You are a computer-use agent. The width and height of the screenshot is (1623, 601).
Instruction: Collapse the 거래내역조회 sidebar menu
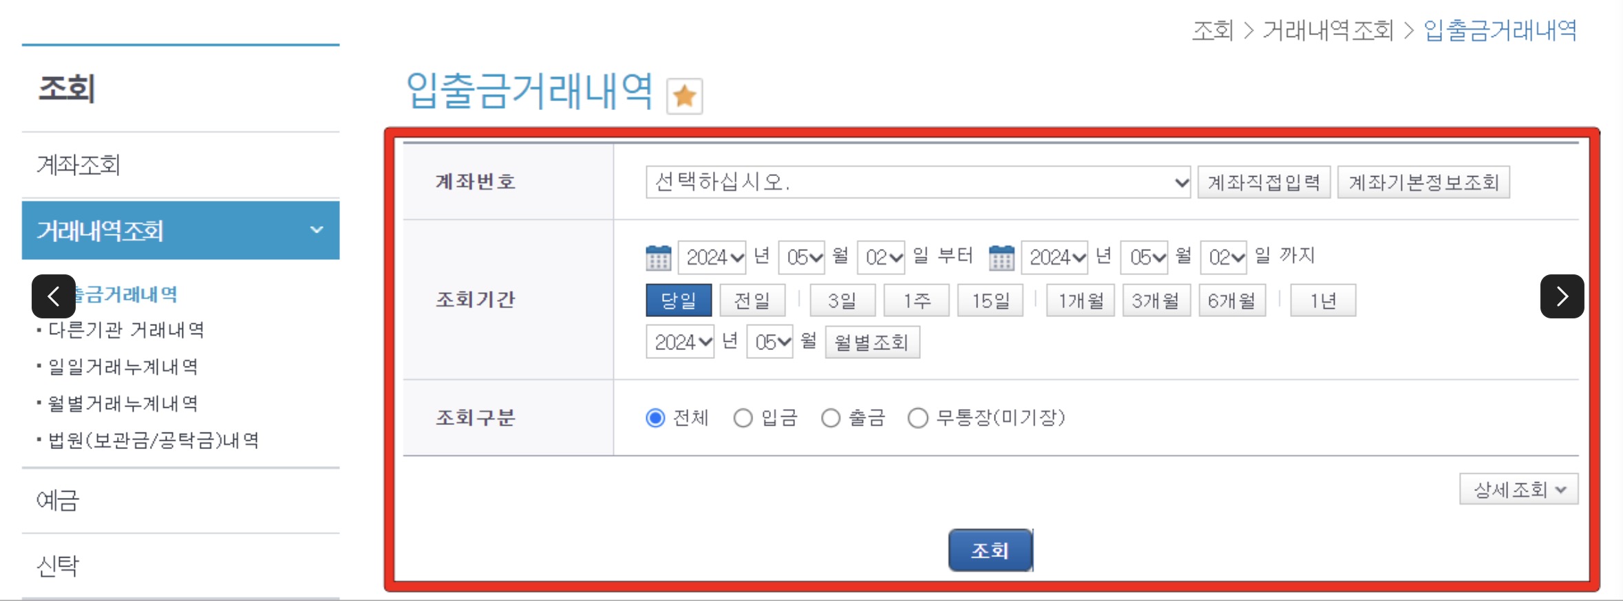[x=180, y=230]
